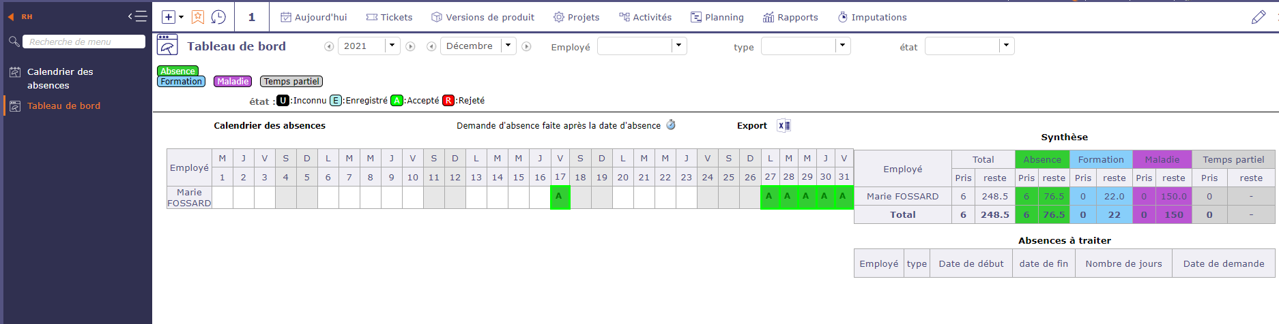Advance to the next month

(x=526, y=46)
